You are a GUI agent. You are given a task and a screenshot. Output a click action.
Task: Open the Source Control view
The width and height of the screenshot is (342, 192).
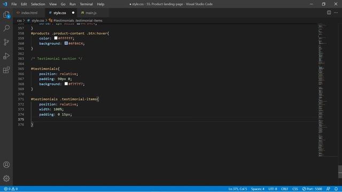[6, 42]
